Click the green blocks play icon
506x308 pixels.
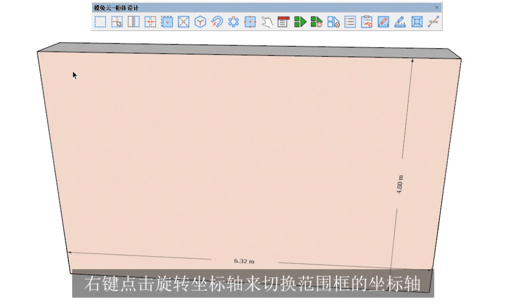click(x=300, y=22)
